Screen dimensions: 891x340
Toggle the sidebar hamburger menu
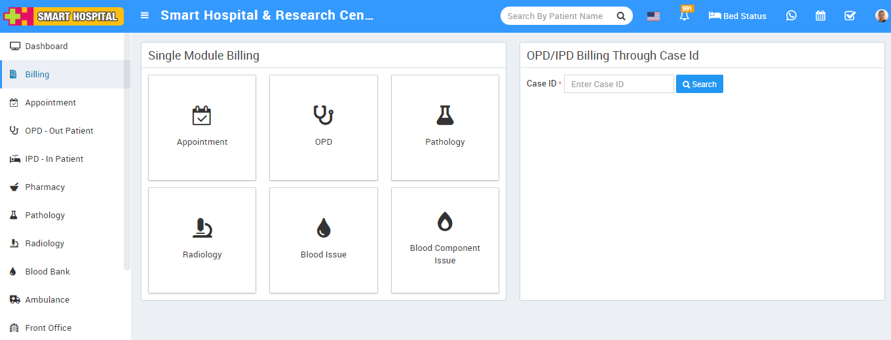pos(145,16)
